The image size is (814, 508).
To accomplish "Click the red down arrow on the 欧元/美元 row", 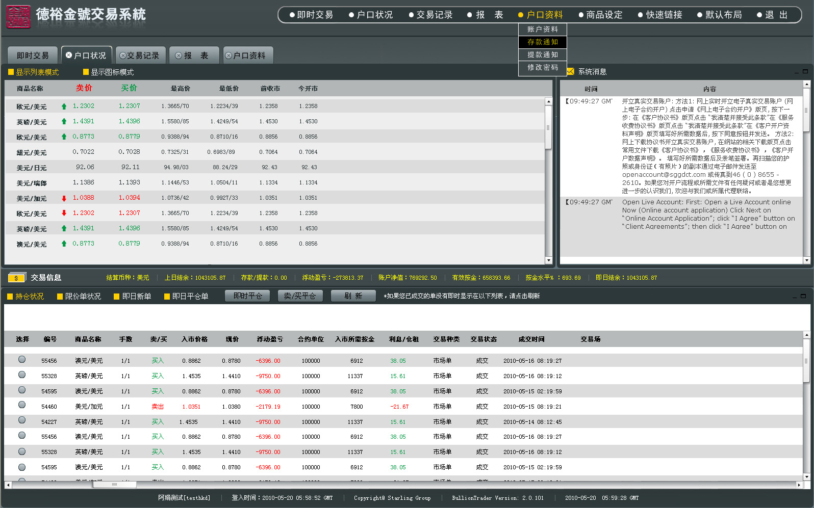I will [x=64, y=213].
